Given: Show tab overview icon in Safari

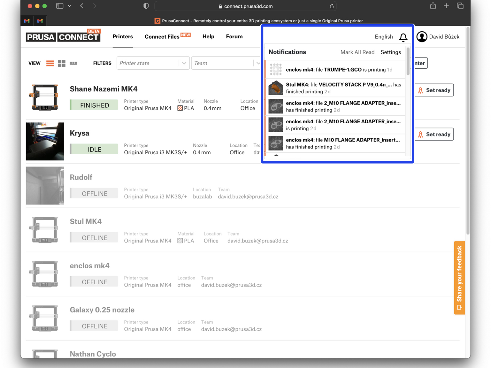Looking at the screenshot, I should tap(460, 6).
